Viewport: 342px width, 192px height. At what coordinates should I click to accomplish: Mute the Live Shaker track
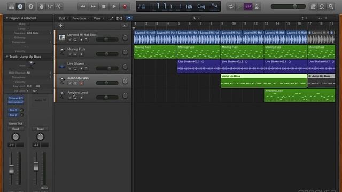[x=70, y=69]
